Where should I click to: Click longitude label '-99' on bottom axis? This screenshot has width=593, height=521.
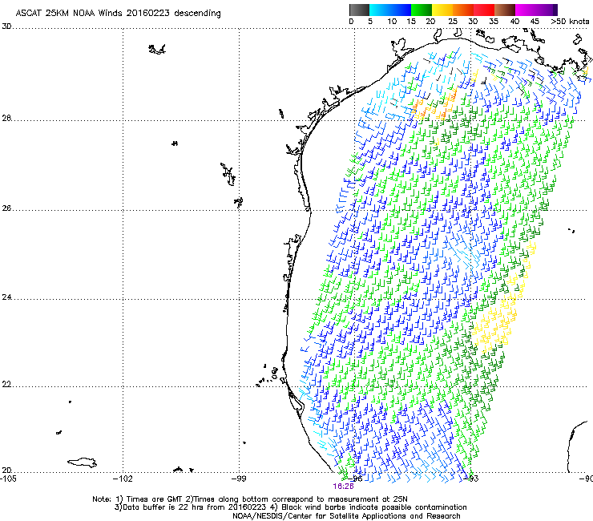click(x=239, y=479)
